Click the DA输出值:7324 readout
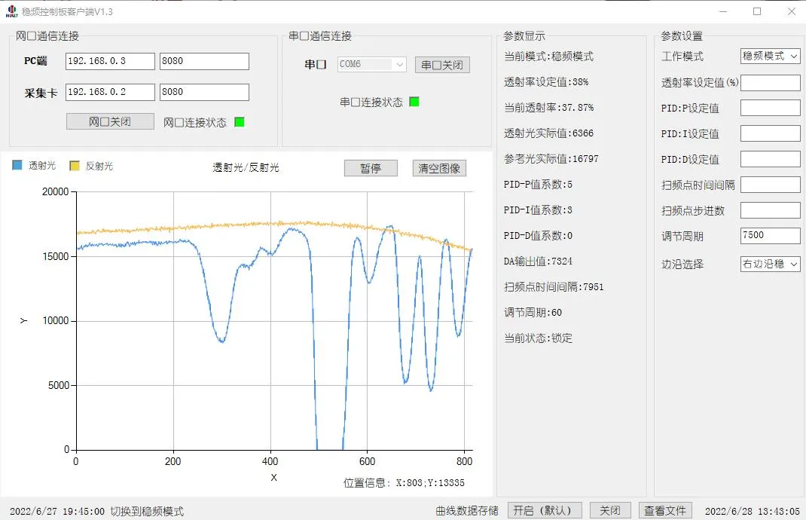Screen dimensions: 806x520 tap(538, 262)
